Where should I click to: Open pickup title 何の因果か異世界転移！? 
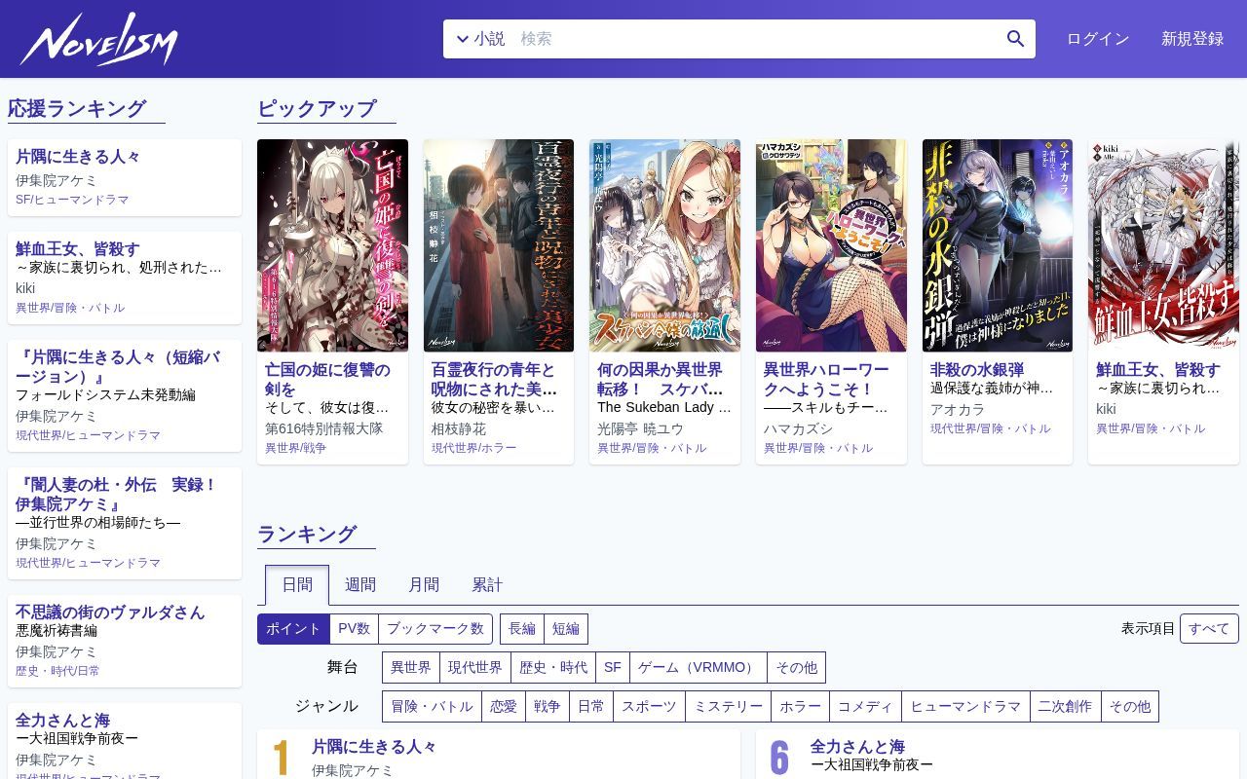(661, 380)
